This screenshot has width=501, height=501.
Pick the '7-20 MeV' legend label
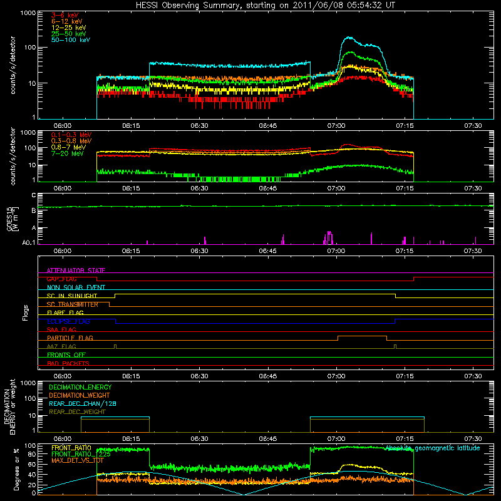67,153
